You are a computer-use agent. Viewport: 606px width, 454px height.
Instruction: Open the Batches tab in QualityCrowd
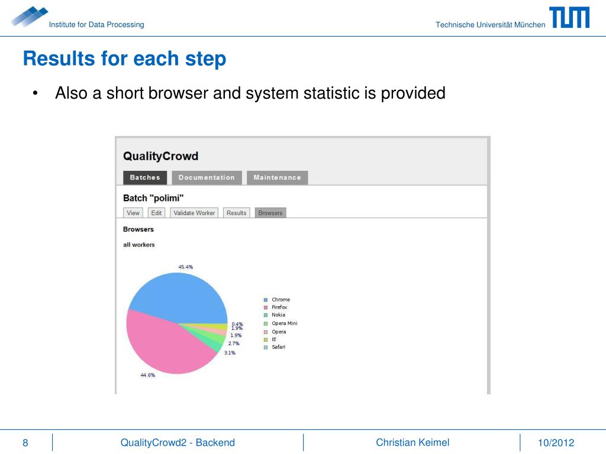[145, 177]
